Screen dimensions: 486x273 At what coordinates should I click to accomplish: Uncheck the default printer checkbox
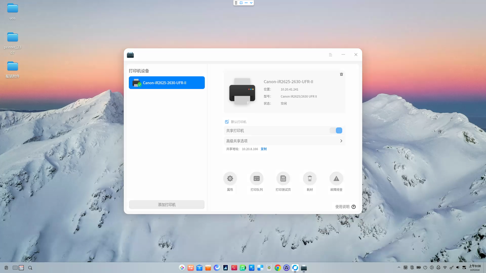point(227,122)
